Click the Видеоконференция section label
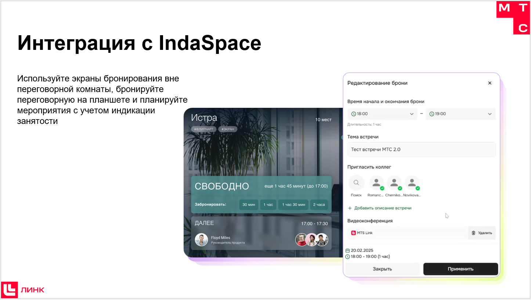Image resolution: width=531 pixels, height=300 pixels. click(x=370, y=221)
